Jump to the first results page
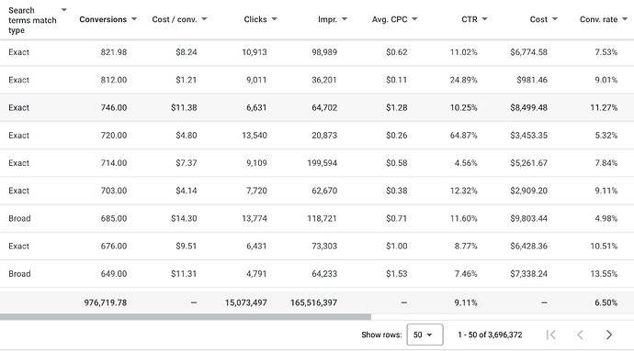The height and width of the screenshot is (351, 634). click(550, 335)
